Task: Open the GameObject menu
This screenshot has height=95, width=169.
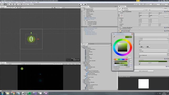Action: pos(13,2)
